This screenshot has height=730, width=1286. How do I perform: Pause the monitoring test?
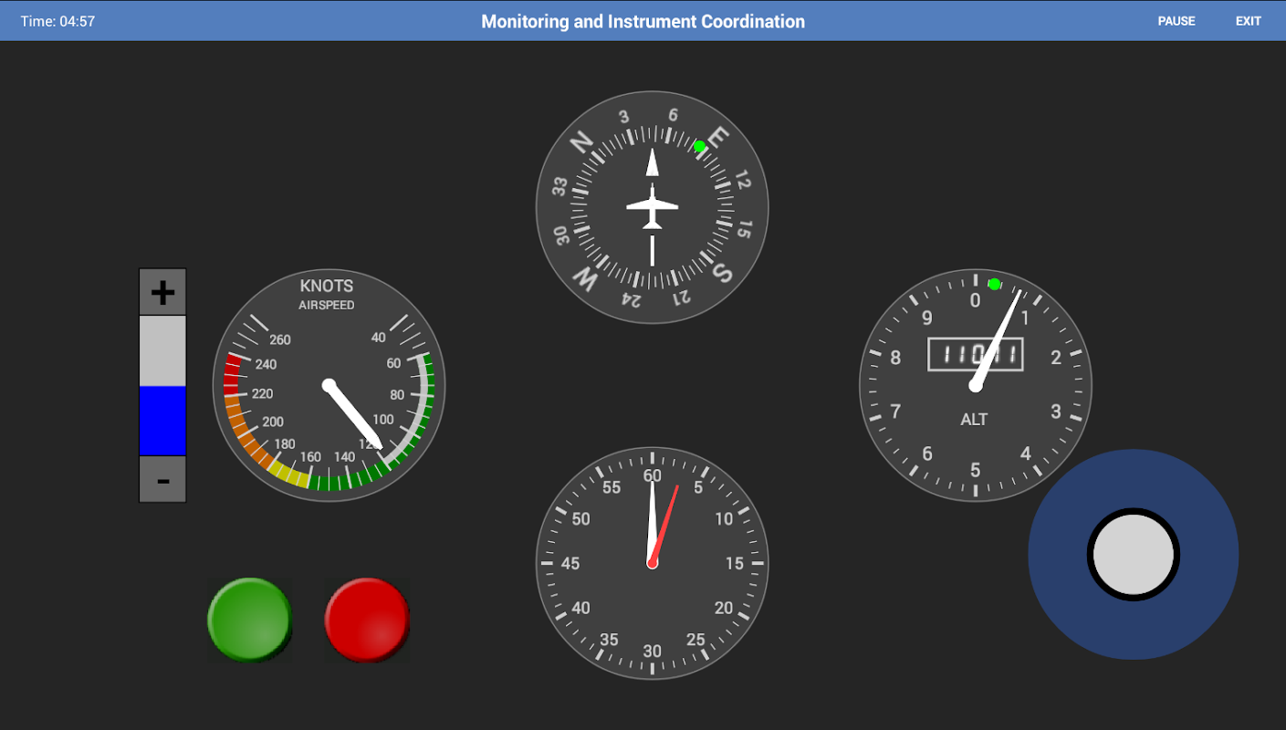click(x=1176, y=21)
